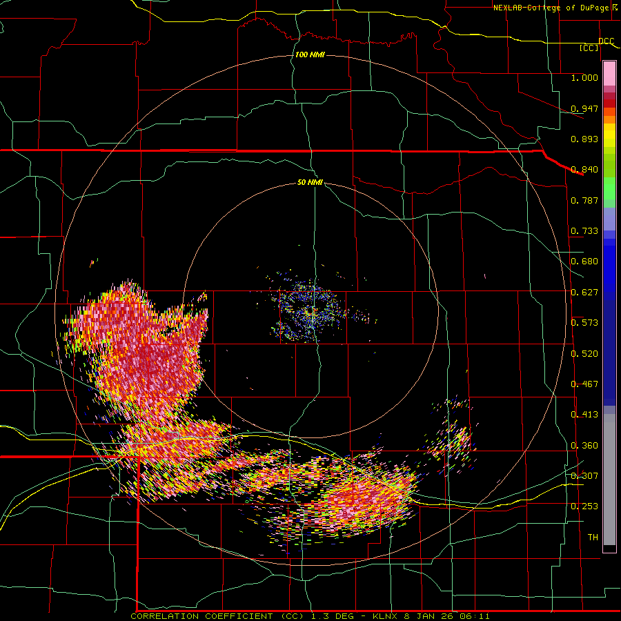The width and height of the screenshot is (621, 621).
Task: Click the 1.000 scale value
Action: (584, 77)
